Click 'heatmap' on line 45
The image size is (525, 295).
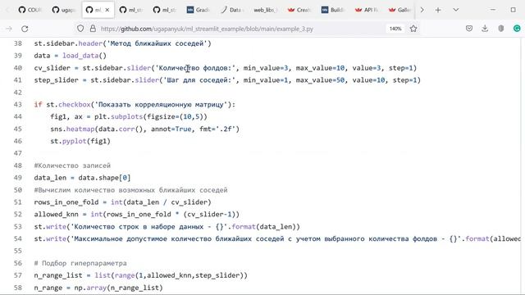tap(80, 129)
